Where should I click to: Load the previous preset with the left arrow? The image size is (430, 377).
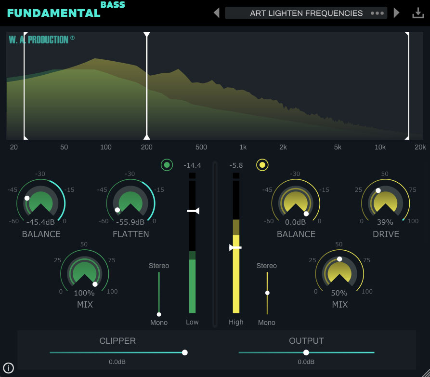click(218, 13)
